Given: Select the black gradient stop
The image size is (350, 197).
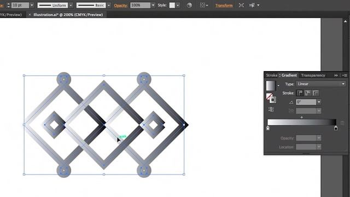Looking at the screenshot, I should [x=336, y=128].
